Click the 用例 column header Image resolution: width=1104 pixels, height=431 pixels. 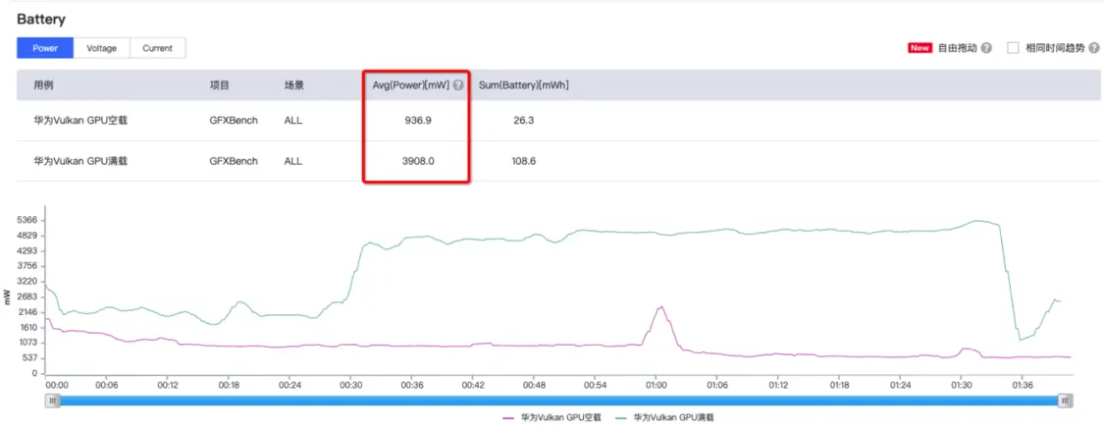pyautogui.click(x=43, y=85)
